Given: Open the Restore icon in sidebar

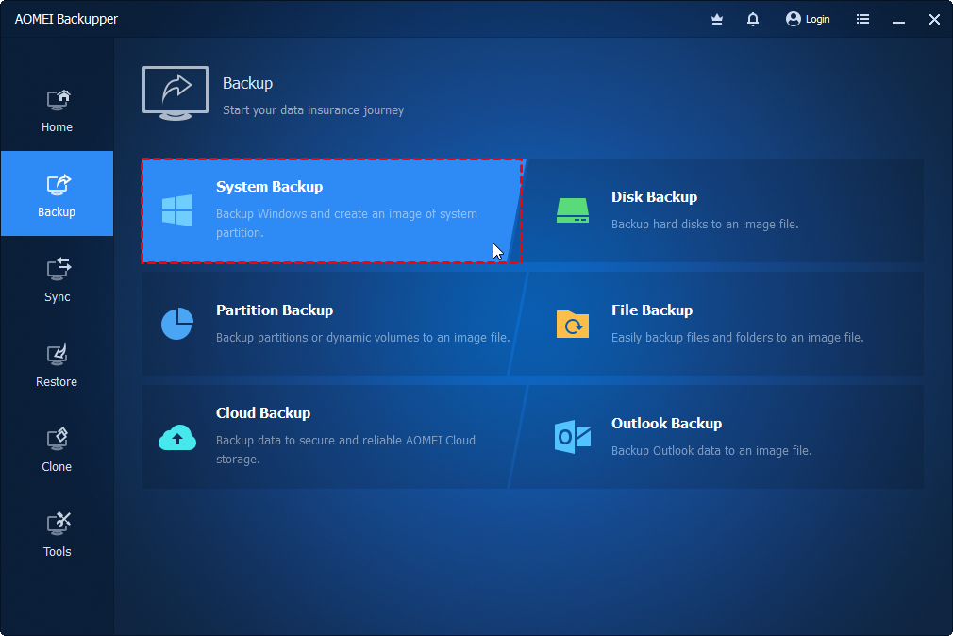Looking at the screenshot, I should (x=58, y=355).
